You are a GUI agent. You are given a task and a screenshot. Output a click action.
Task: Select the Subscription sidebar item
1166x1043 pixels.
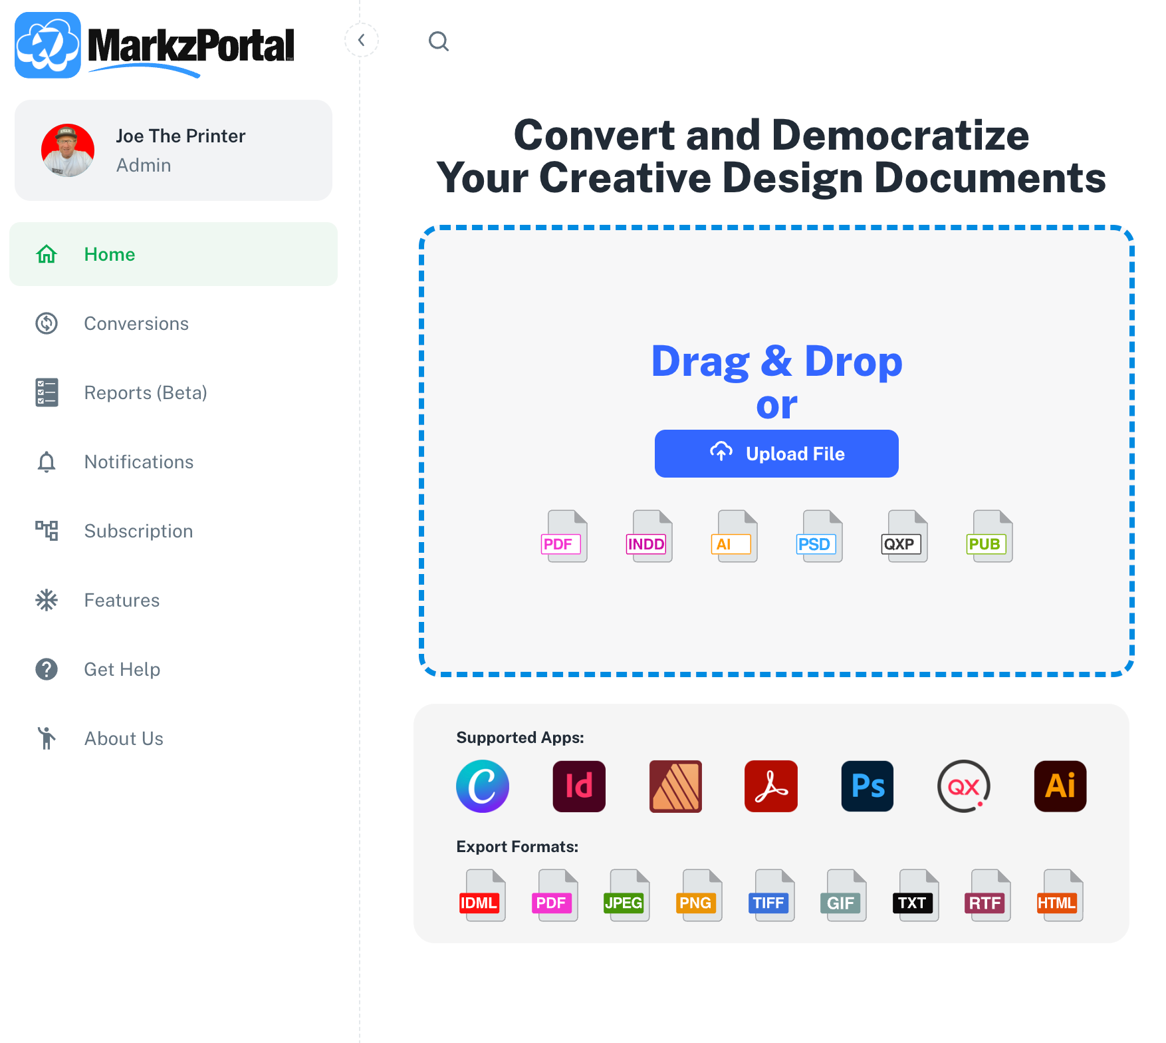coord(173,531)
